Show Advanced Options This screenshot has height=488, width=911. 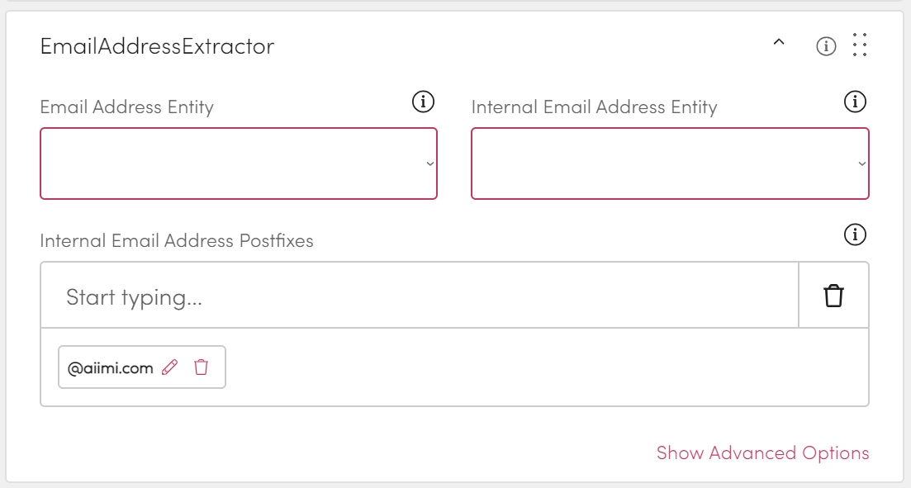(762, 453)
